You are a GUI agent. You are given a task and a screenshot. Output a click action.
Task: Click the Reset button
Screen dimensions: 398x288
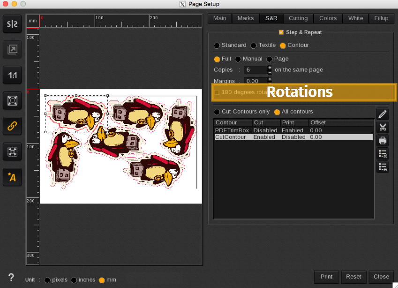click(353, 276)
